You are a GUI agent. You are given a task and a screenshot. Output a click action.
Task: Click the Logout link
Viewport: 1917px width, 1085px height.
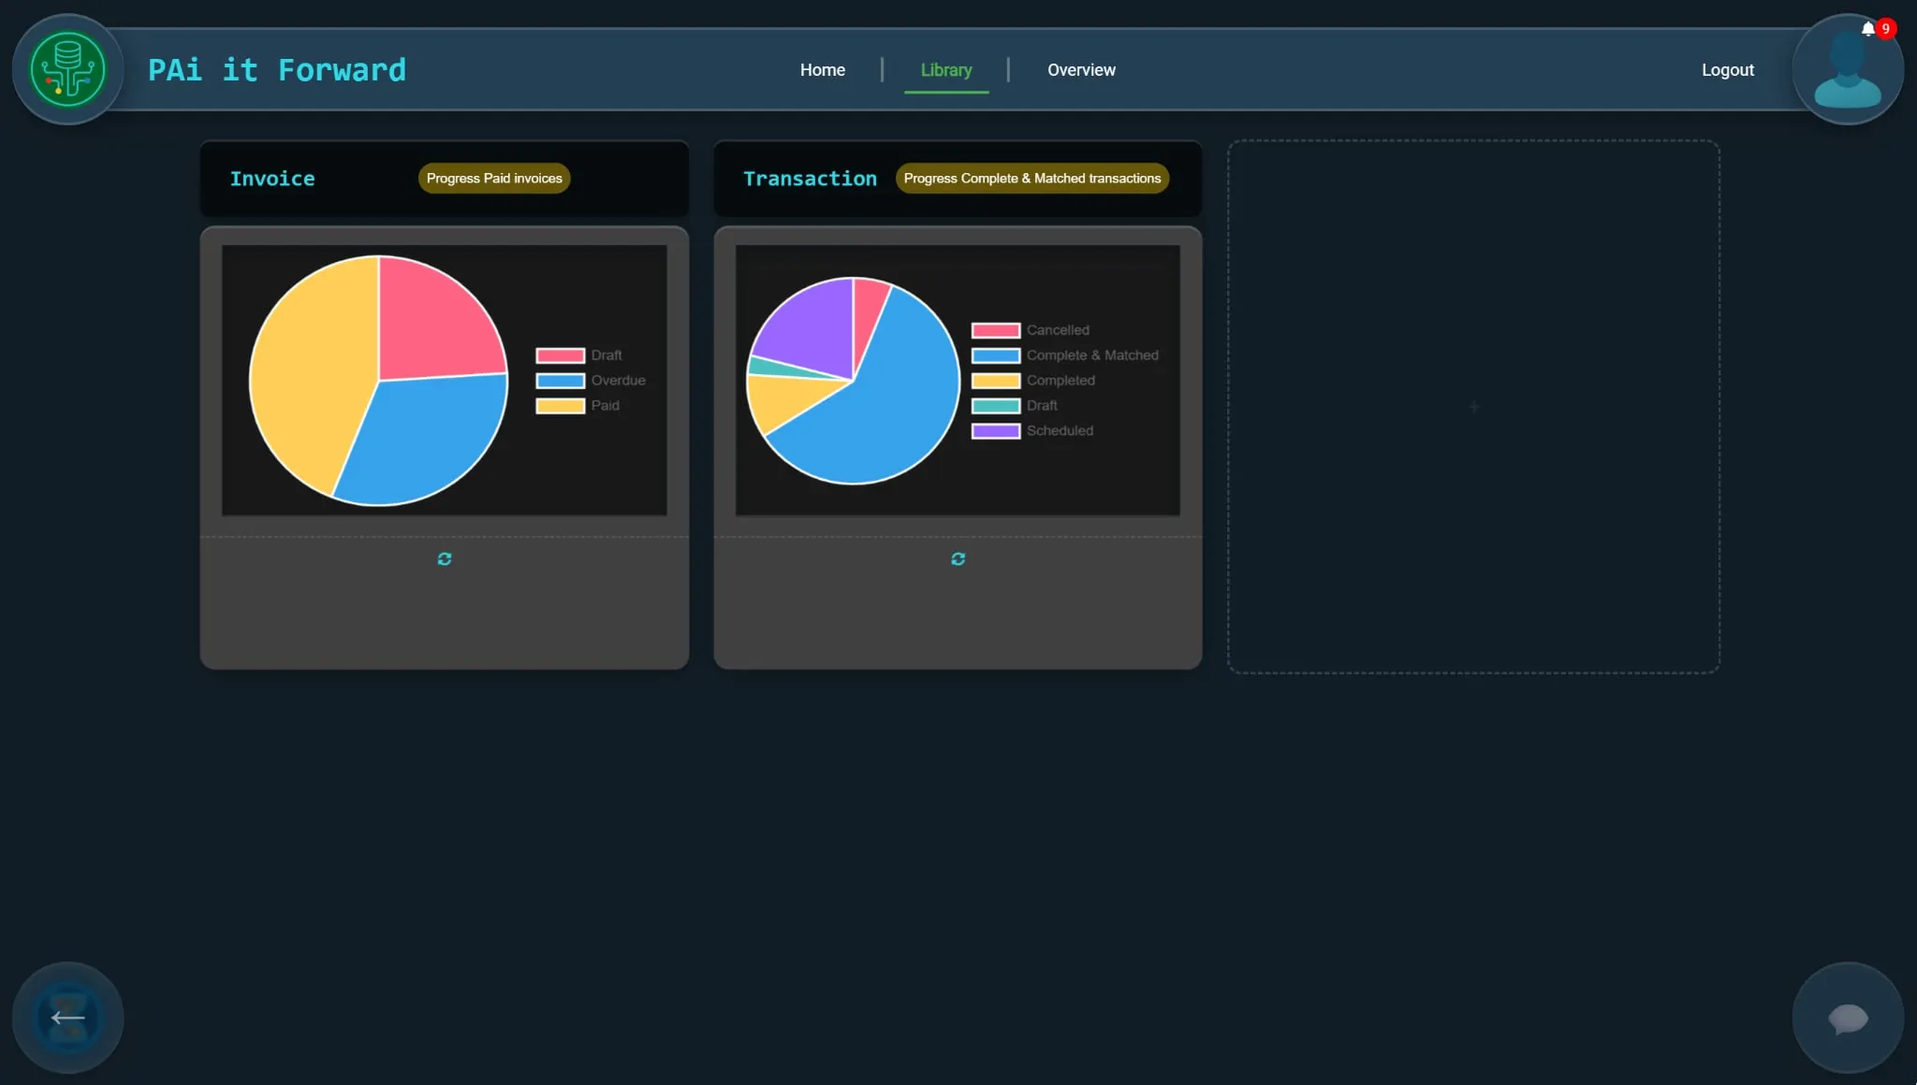pyautogui.click(x=1727, y=70)
